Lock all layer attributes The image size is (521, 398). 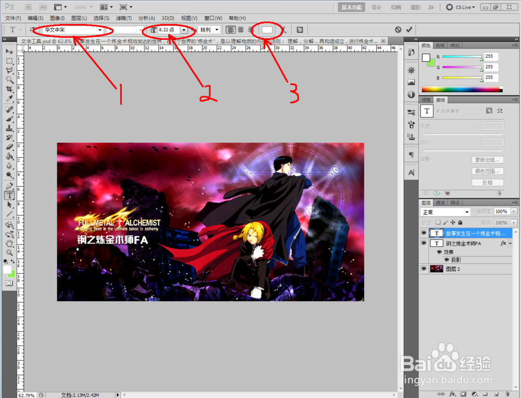point(460,223)
